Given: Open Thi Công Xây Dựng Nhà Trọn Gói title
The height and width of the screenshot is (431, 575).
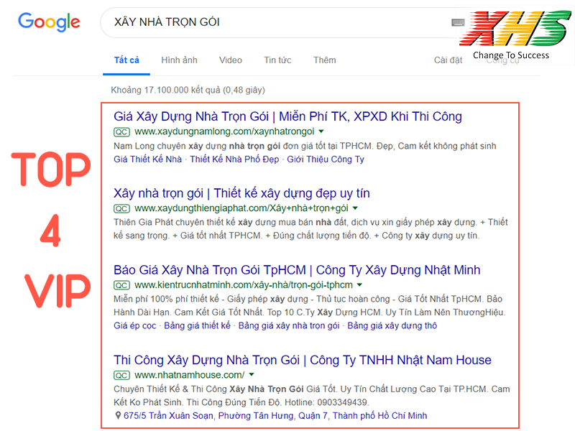Looking at the screenshot, I should (302, 361).
